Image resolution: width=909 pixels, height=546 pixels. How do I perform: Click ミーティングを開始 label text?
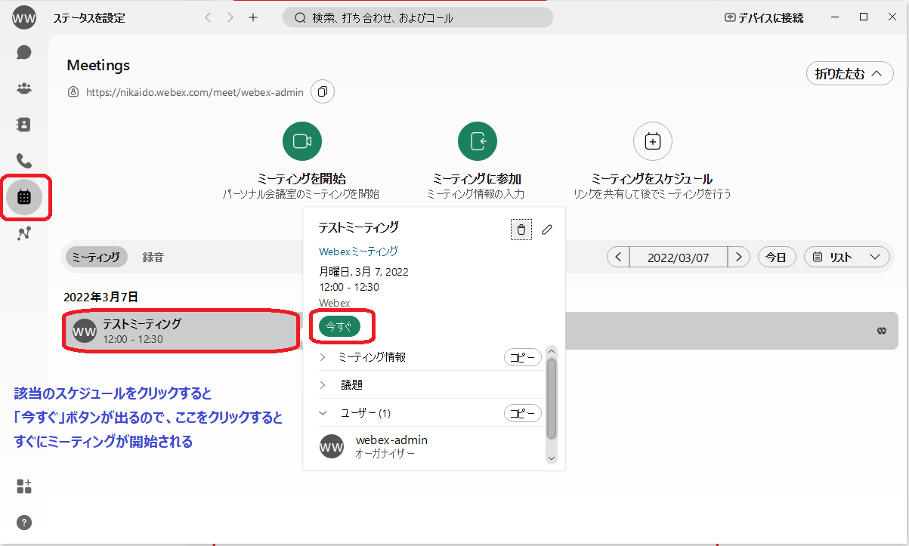pos(302,179)
